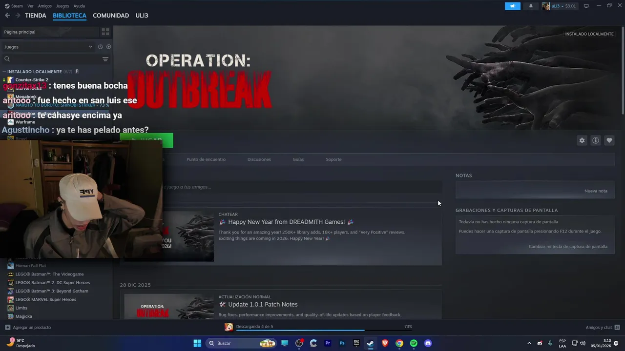Open Google Chrome from taskbar

point(399,343)
